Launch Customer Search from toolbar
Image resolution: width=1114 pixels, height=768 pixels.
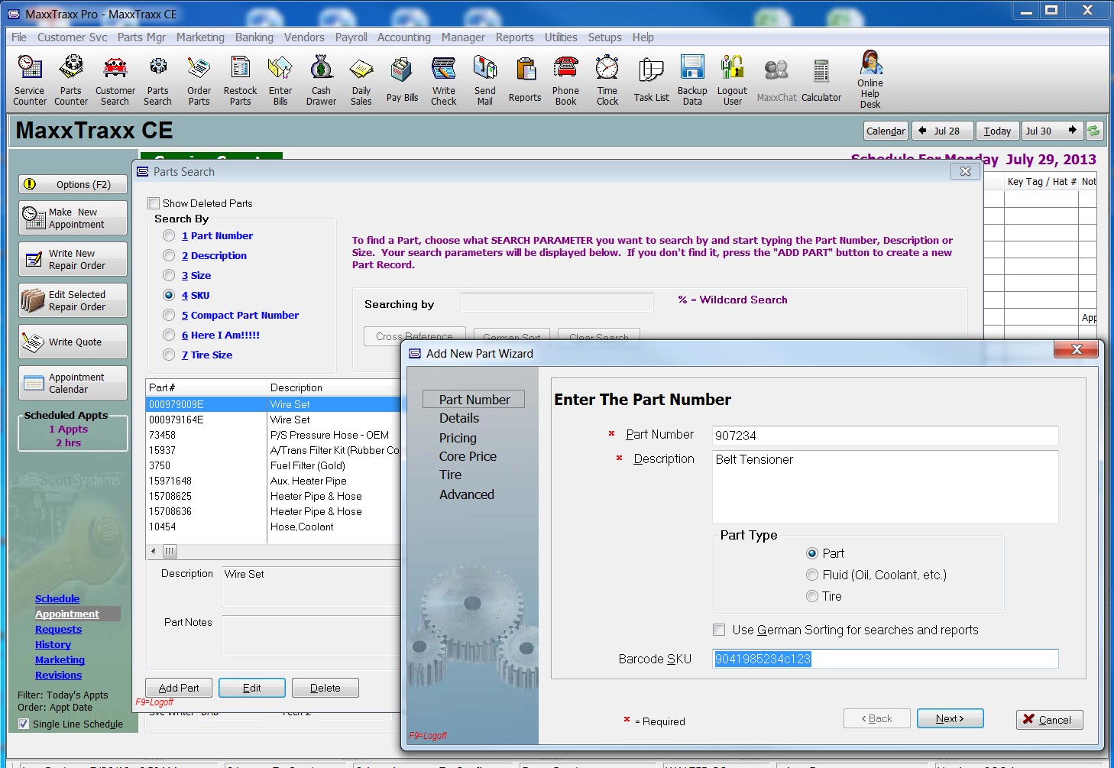click(x=115, y=80)
